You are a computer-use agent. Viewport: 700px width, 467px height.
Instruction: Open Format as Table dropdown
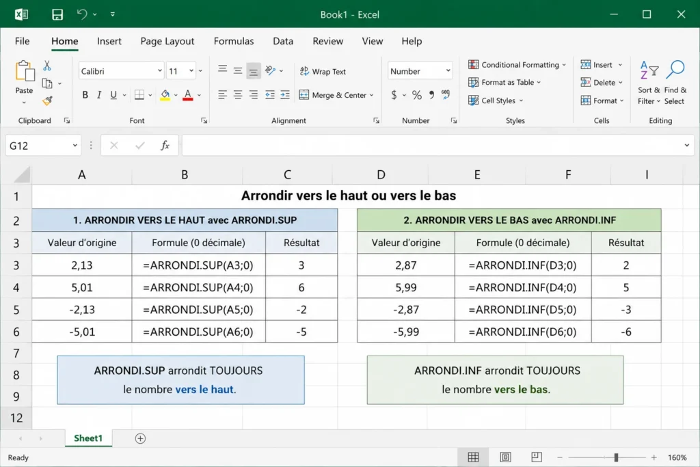point(539,83)
